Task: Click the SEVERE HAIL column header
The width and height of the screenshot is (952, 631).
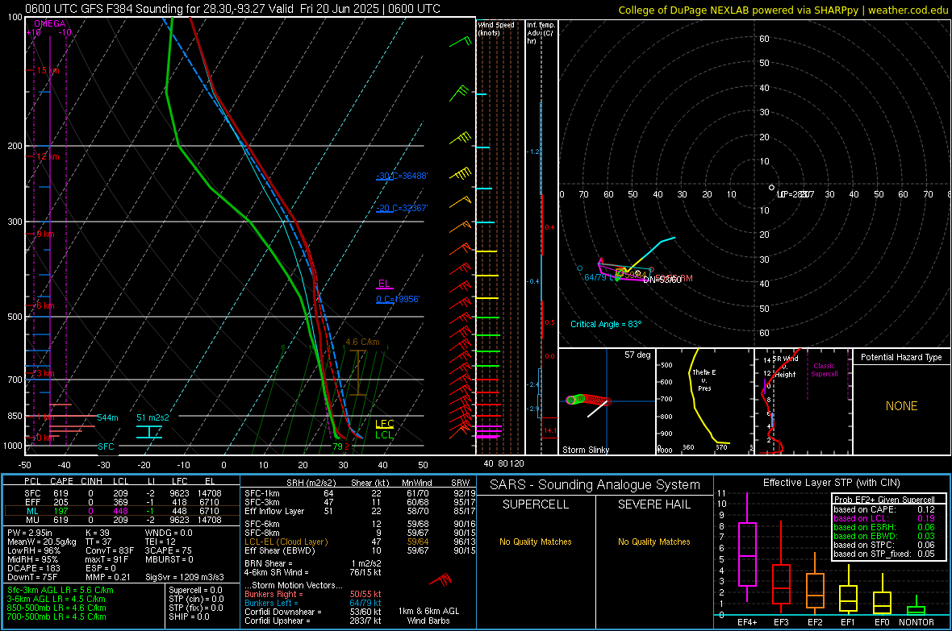Action: click(653, 504)
